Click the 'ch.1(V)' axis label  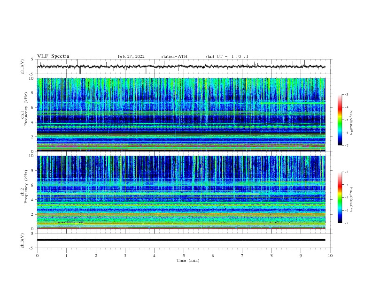(x=23, y=67)
